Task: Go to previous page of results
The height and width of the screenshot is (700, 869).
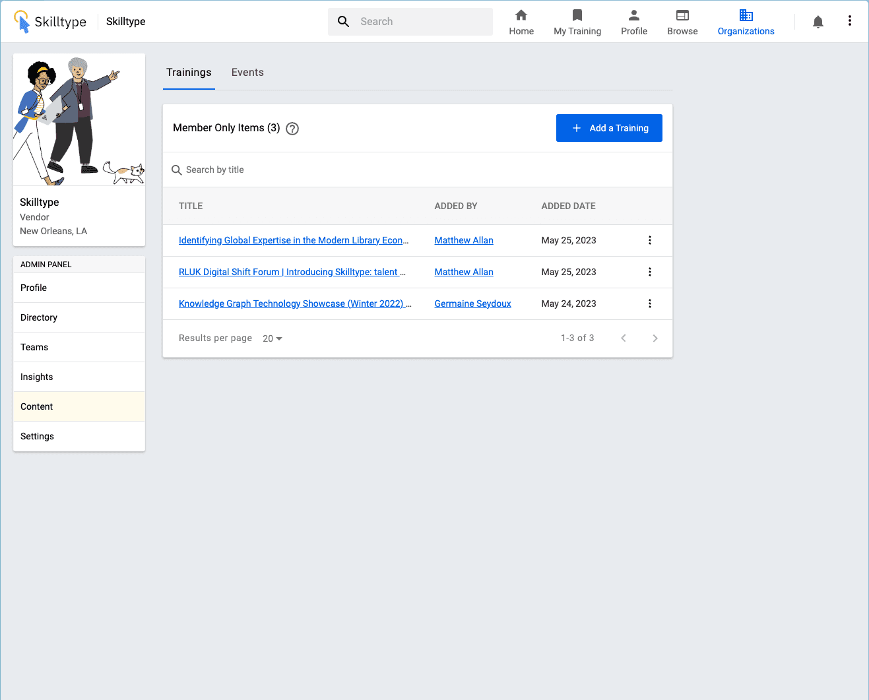Action: 624,338
